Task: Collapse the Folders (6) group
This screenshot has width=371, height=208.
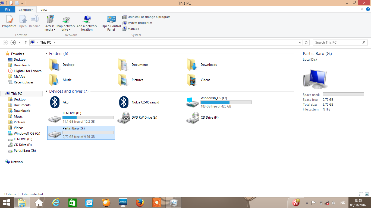Action: click(46, 54)
